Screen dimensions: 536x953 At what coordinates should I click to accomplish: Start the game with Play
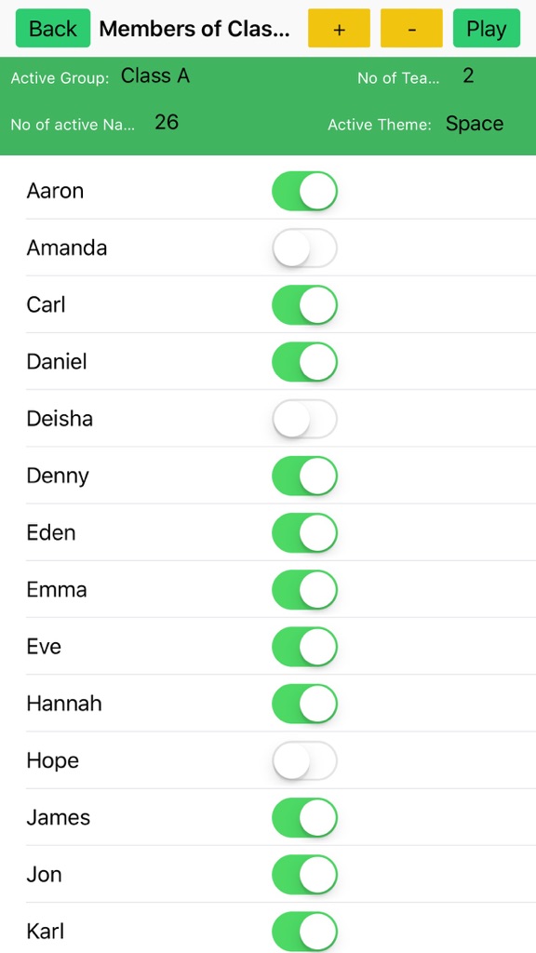486,28
